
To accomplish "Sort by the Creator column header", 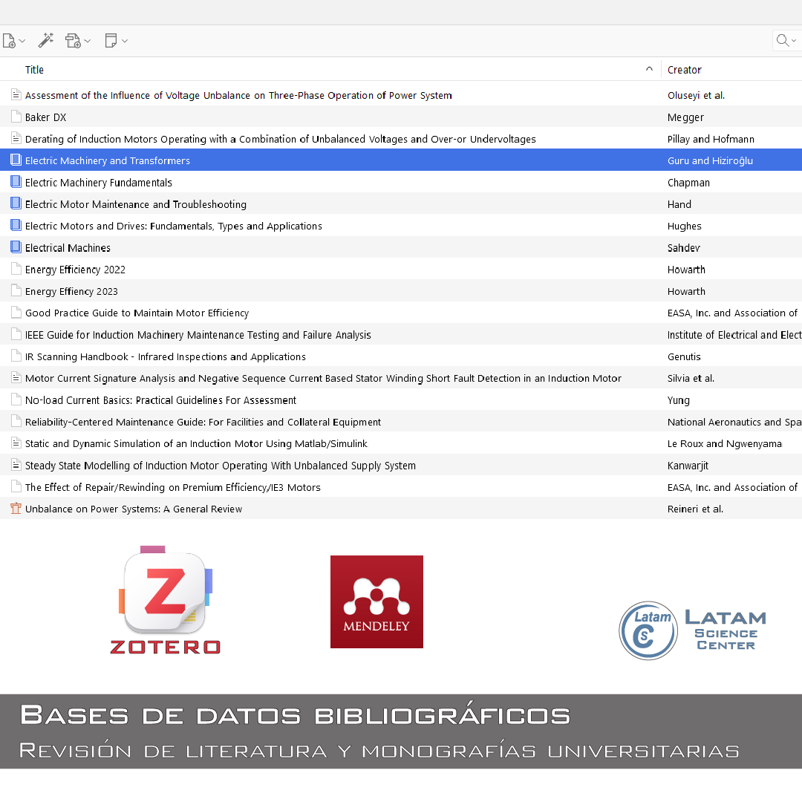I will pyautogui.click(x=684, y=70).
